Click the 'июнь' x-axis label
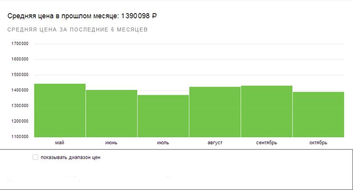The image size is (353, 190). 111,143
